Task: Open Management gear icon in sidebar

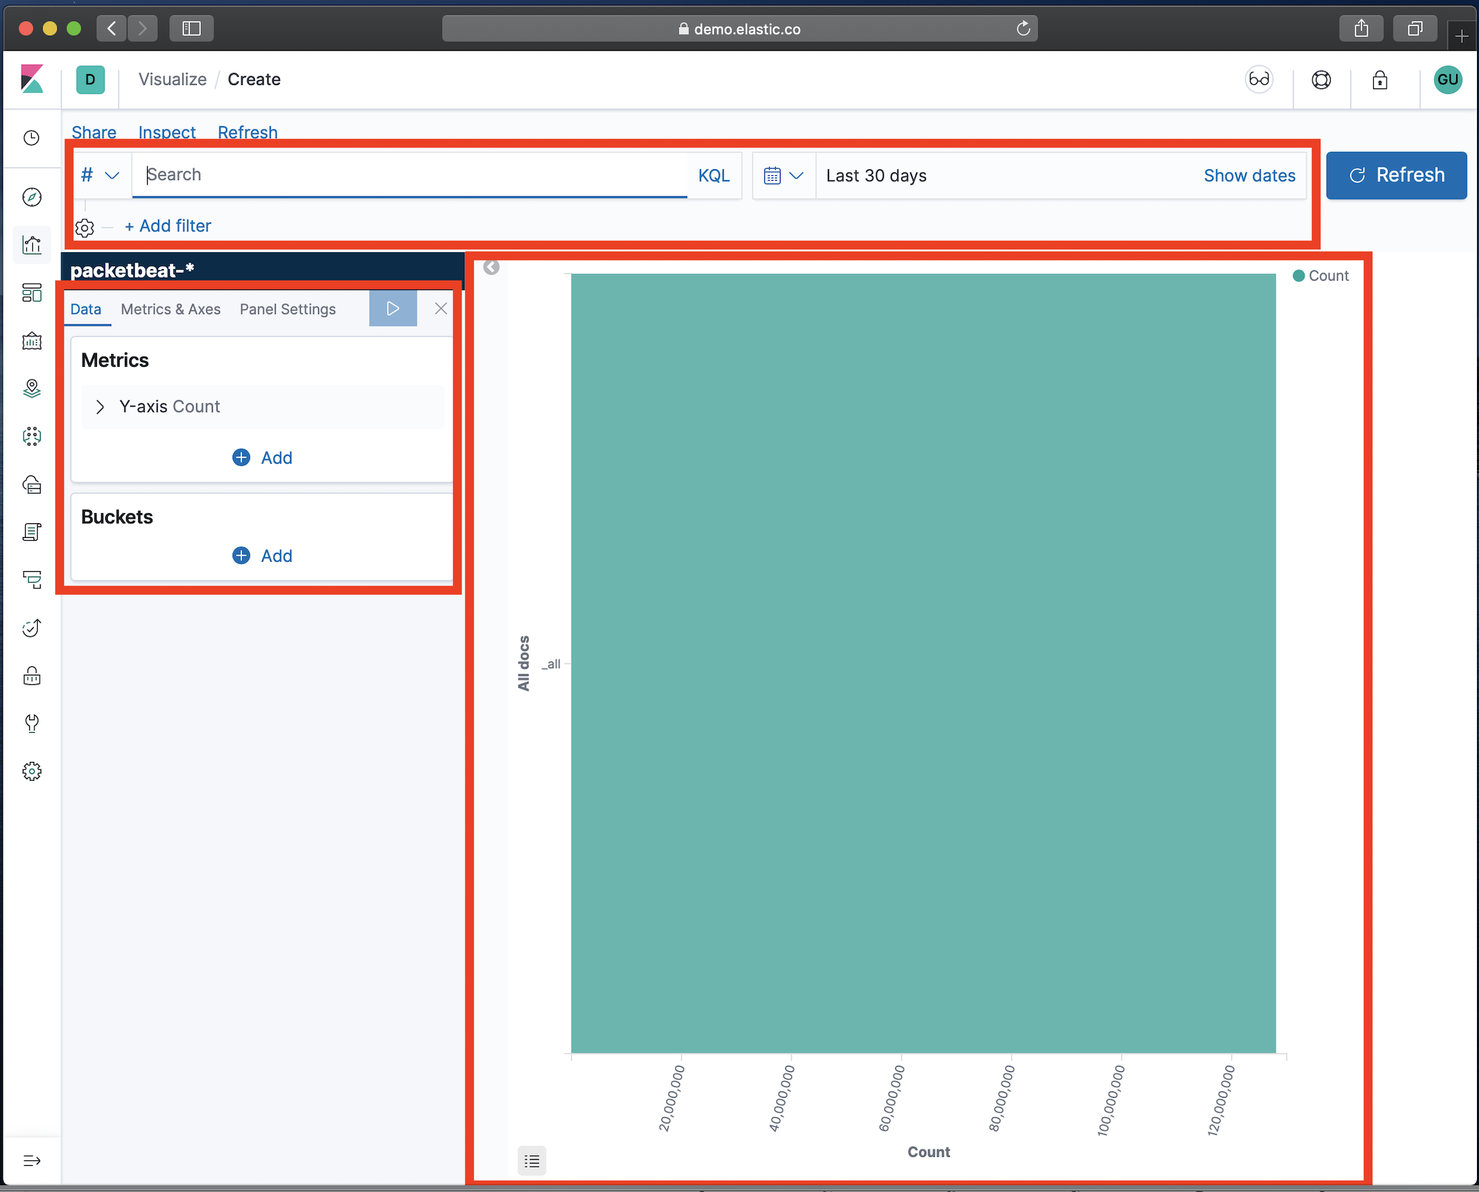Action: (x=32, y=771)
